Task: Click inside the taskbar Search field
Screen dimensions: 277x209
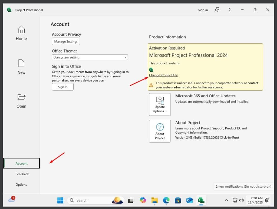Action: click(89, 200)
